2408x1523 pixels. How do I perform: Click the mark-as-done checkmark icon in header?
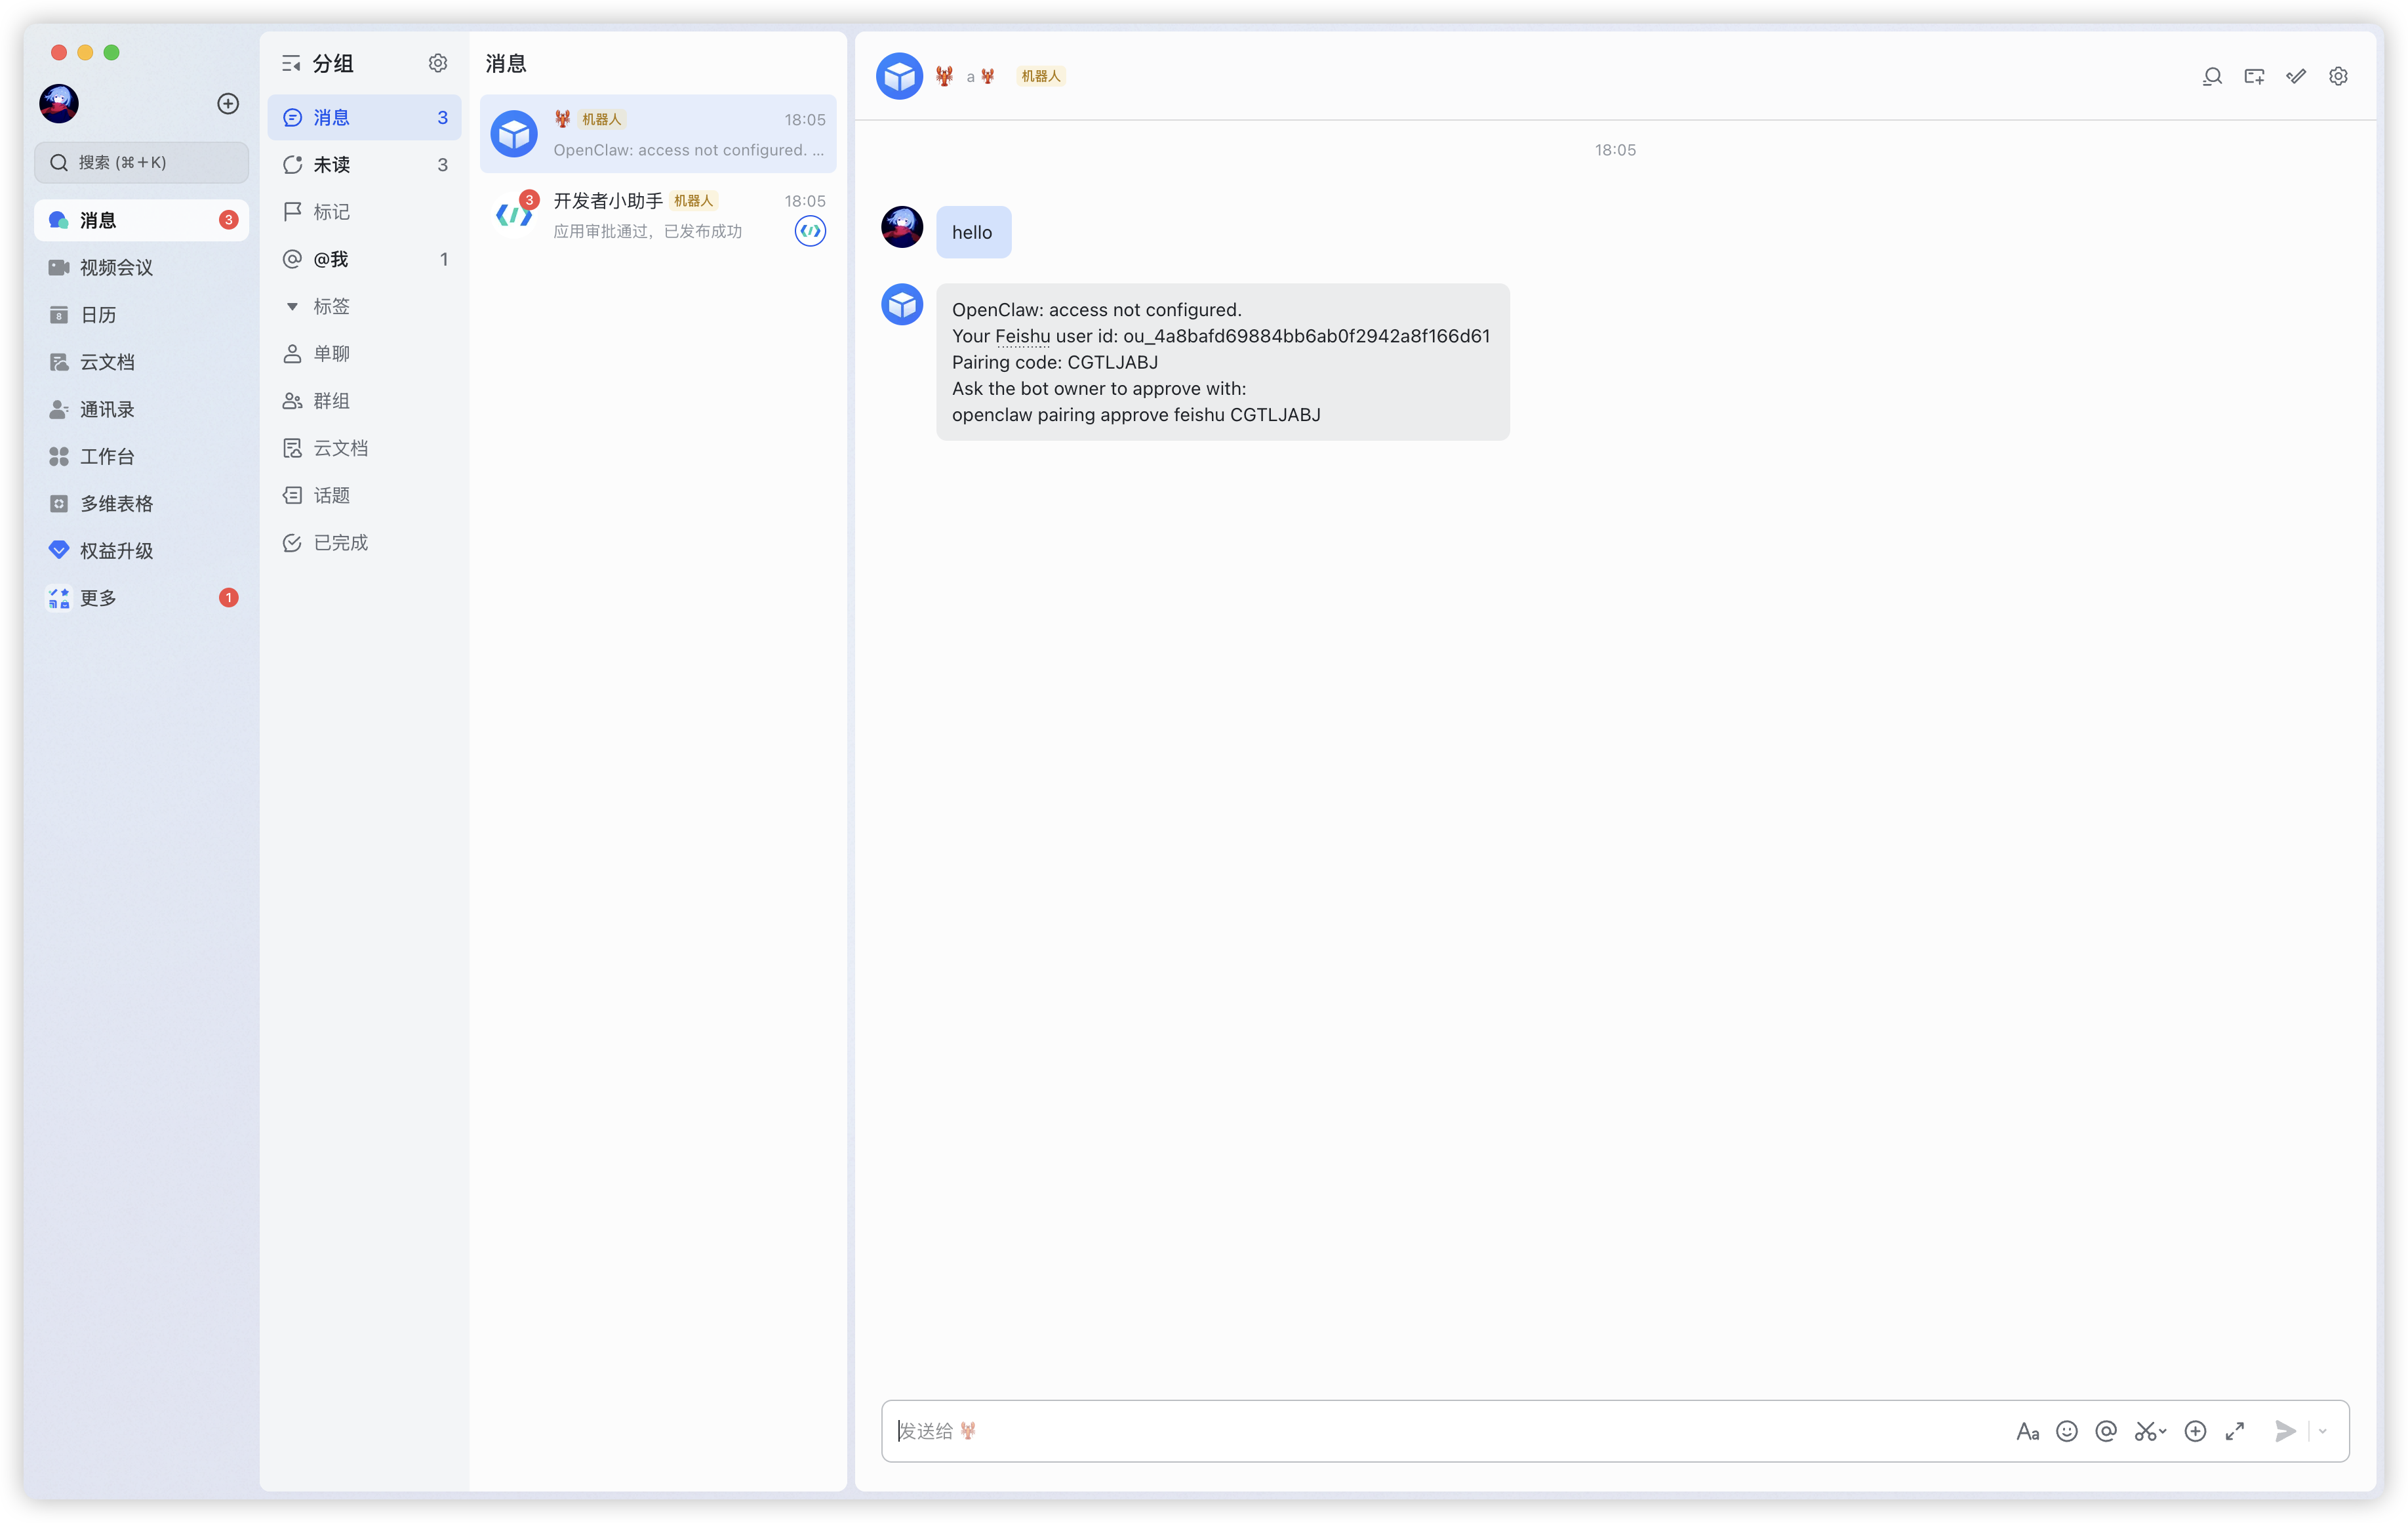2296,76
